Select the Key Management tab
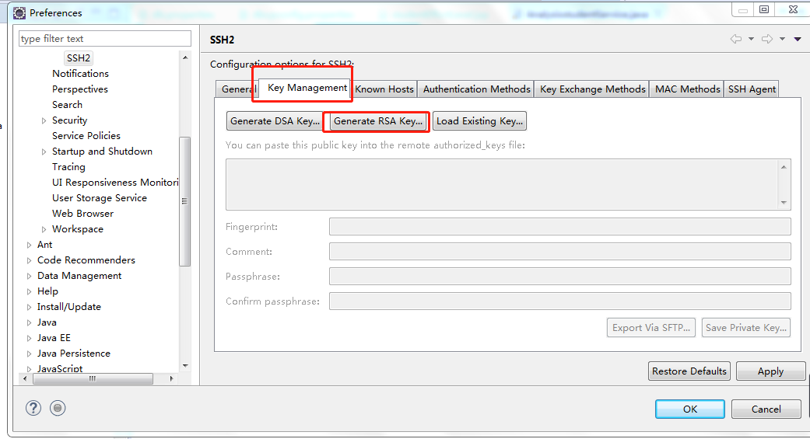 point(307,88)
